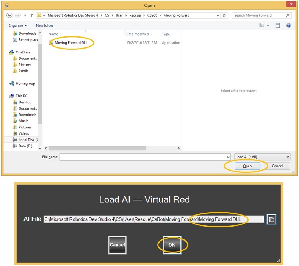The width and height of the screenshot is (299, 266).
Task: Open the Load AI (*.dll) file type dropdown
Action: [262, 157]
